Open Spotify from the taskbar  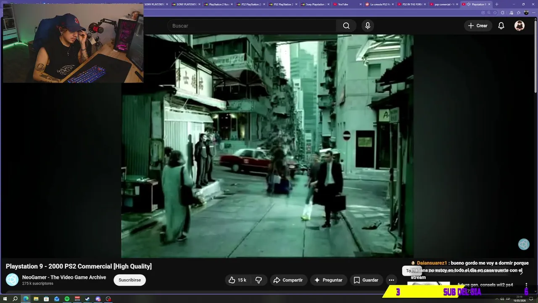[x=67, y=299]
